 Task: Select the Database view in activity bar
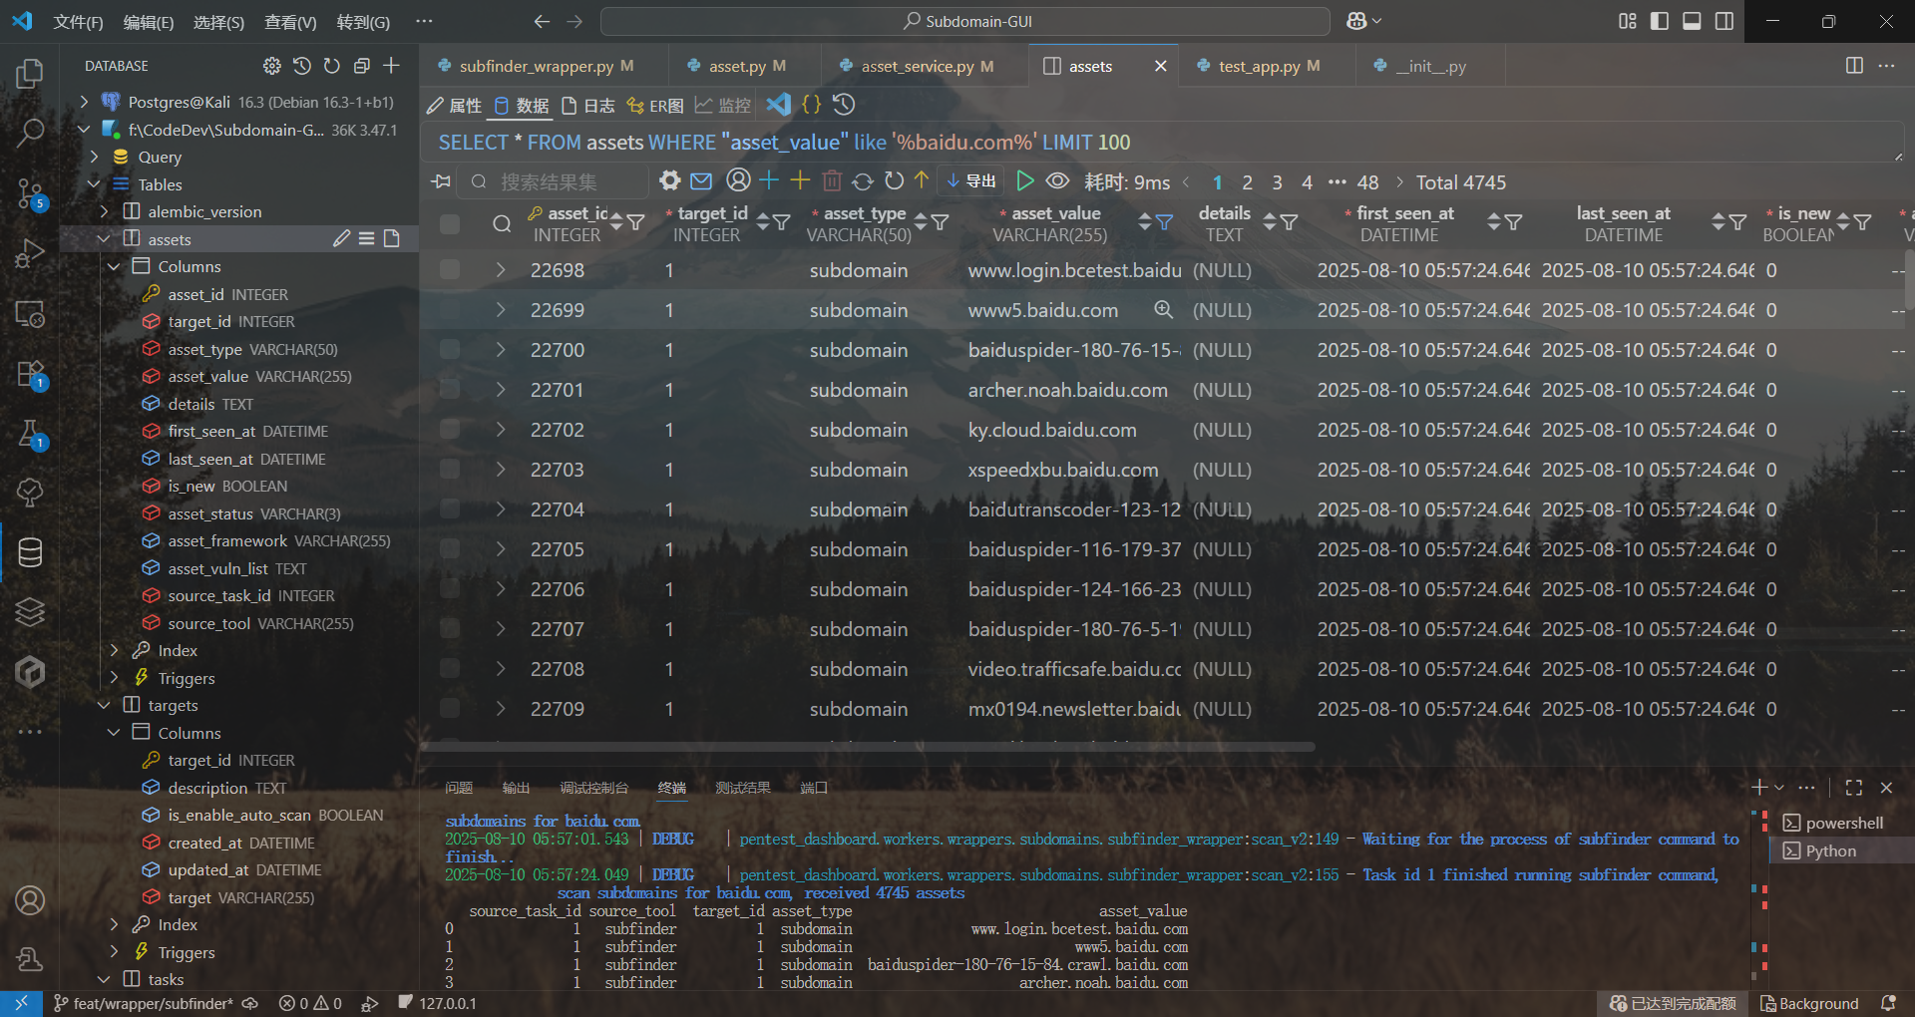tap(30, 552)
